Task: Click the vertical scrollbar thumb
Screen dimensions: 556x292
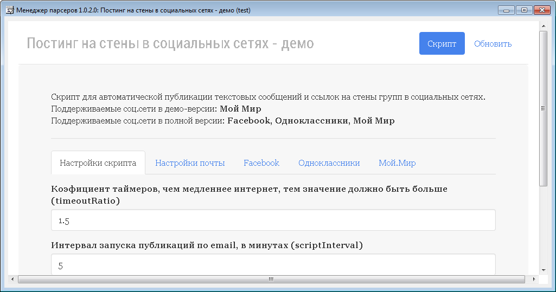Action: pos(543,108)
